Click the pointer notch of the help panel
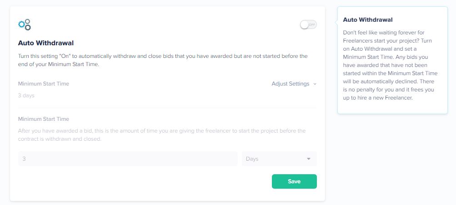 [x=336, y=21]
